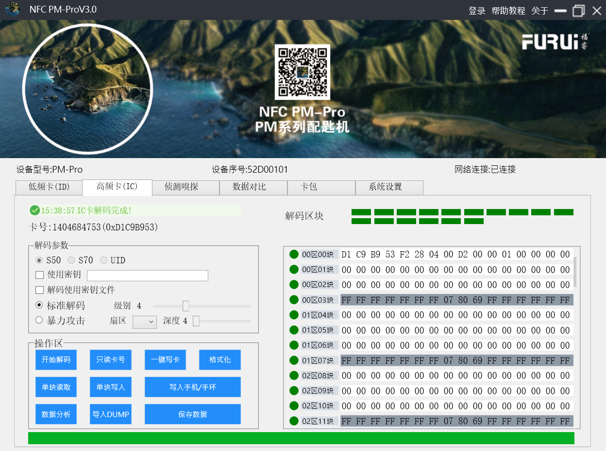Open the 数据对比 tab
This screenshot has width=606, height=451.
click(x=253, y=187)
